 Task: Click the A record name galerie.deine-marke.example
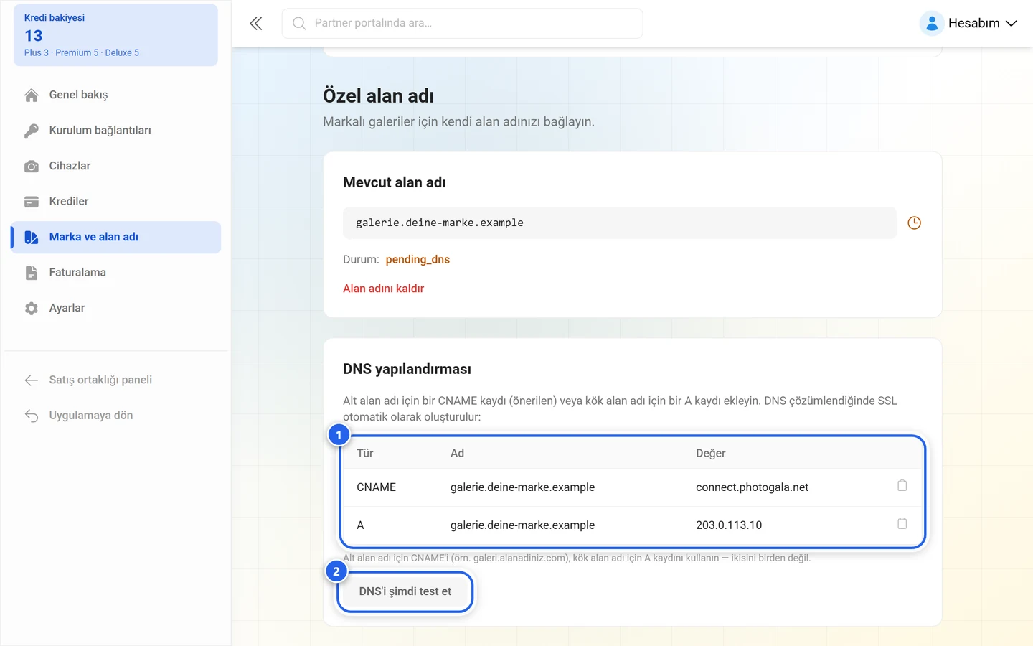(522, 525)
